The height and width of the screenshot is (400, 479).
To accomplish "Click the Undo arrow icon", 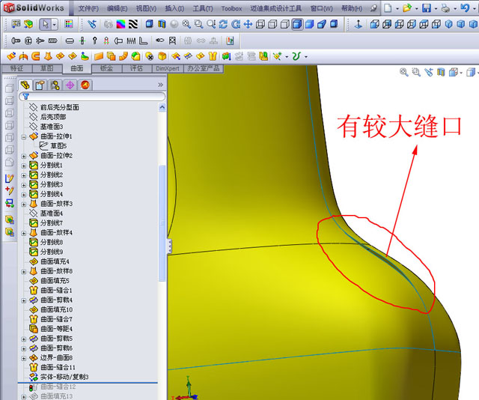I will click(x=465, y=8).
